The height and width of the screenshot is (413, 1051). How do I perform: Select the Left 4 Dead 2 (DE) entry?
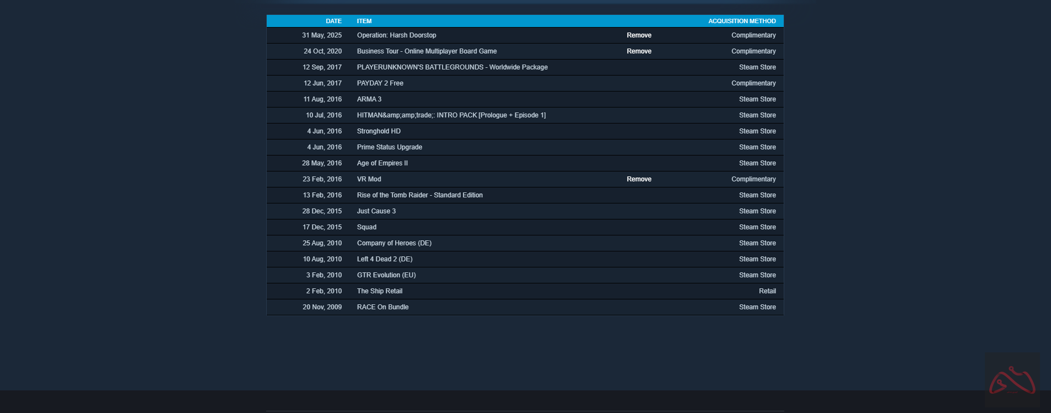pos(384,259)
